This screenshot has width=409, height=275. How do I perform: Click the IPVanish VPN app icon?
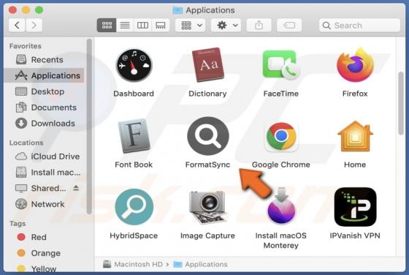coord(355,207)
